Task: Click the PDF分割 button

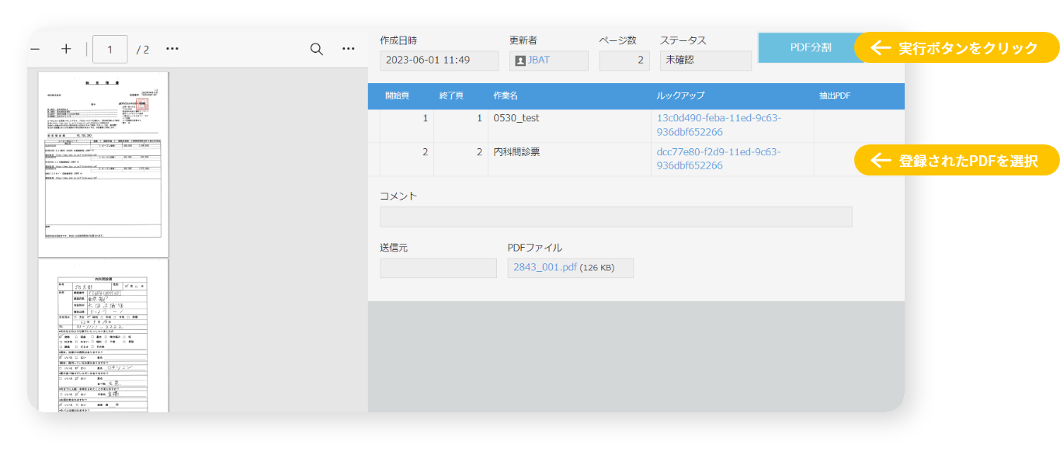Action: 810,47
